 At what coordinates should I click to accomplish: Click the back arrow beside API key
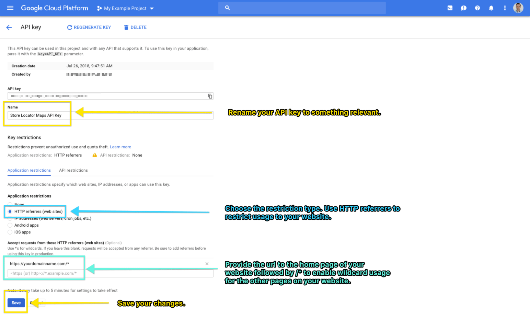(x=9, y=27)
